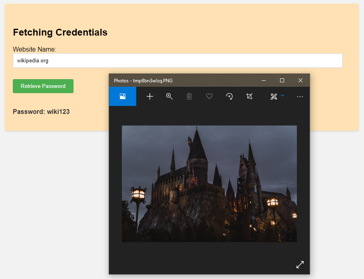Minimize the Photos window

tap(263, 80)
